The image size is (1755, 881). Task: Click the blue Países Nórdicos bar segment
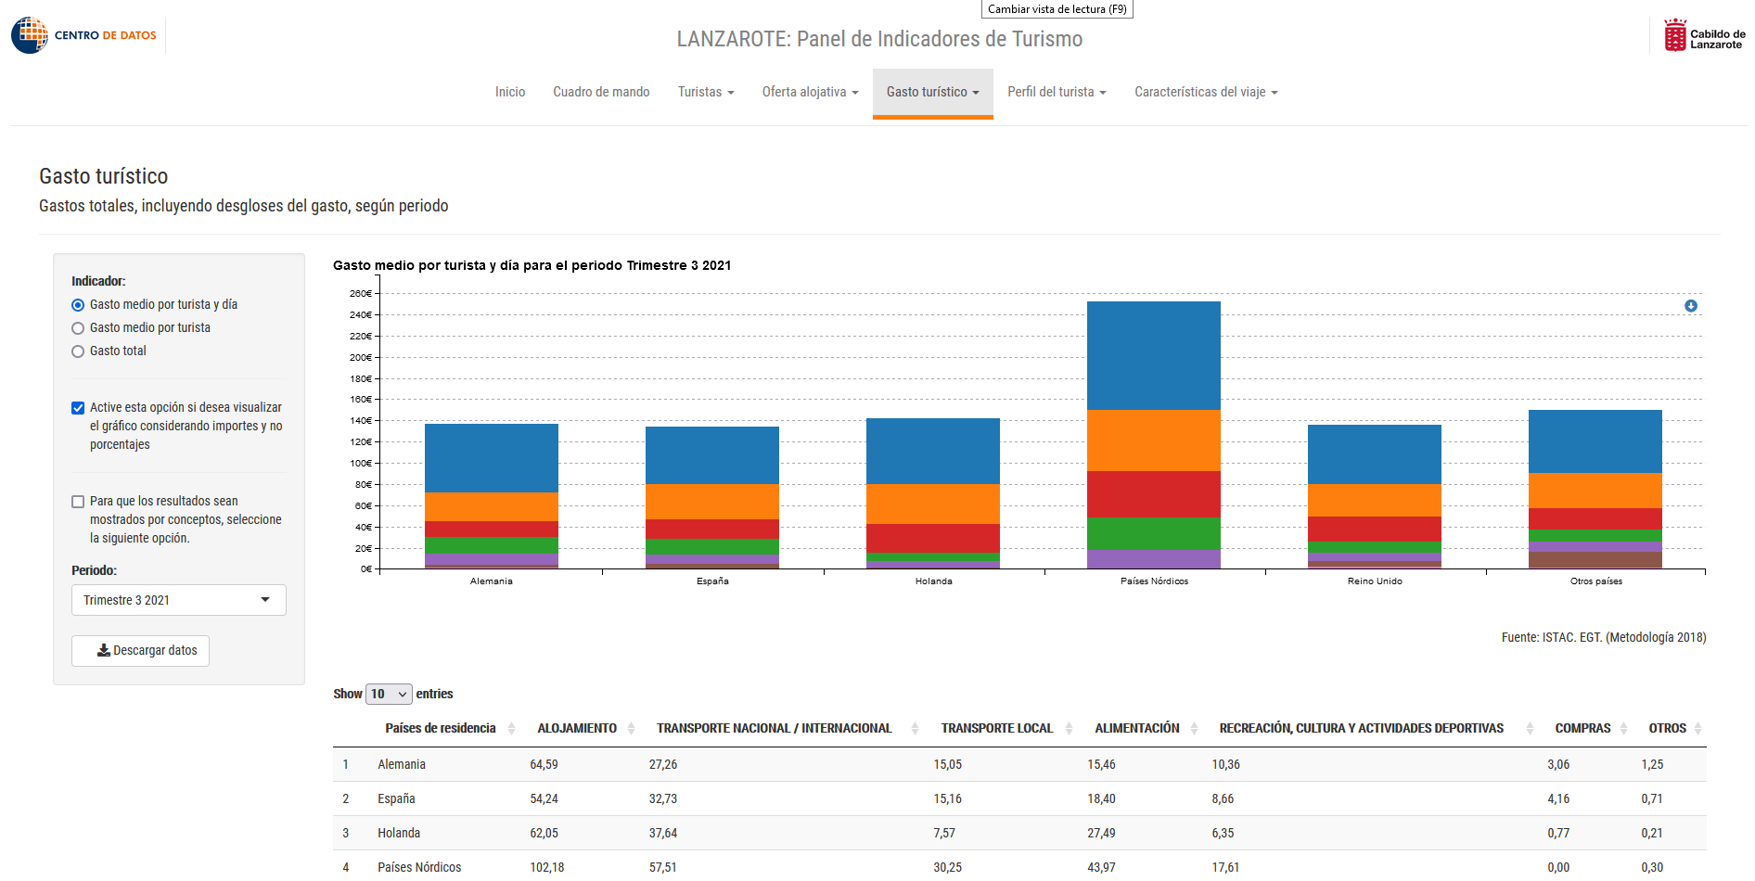tap(1154, 355)
